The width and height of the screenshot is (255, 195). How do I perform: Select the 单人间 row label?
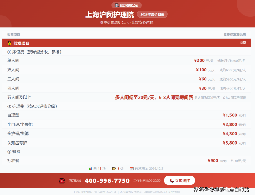tap(13, 60)
